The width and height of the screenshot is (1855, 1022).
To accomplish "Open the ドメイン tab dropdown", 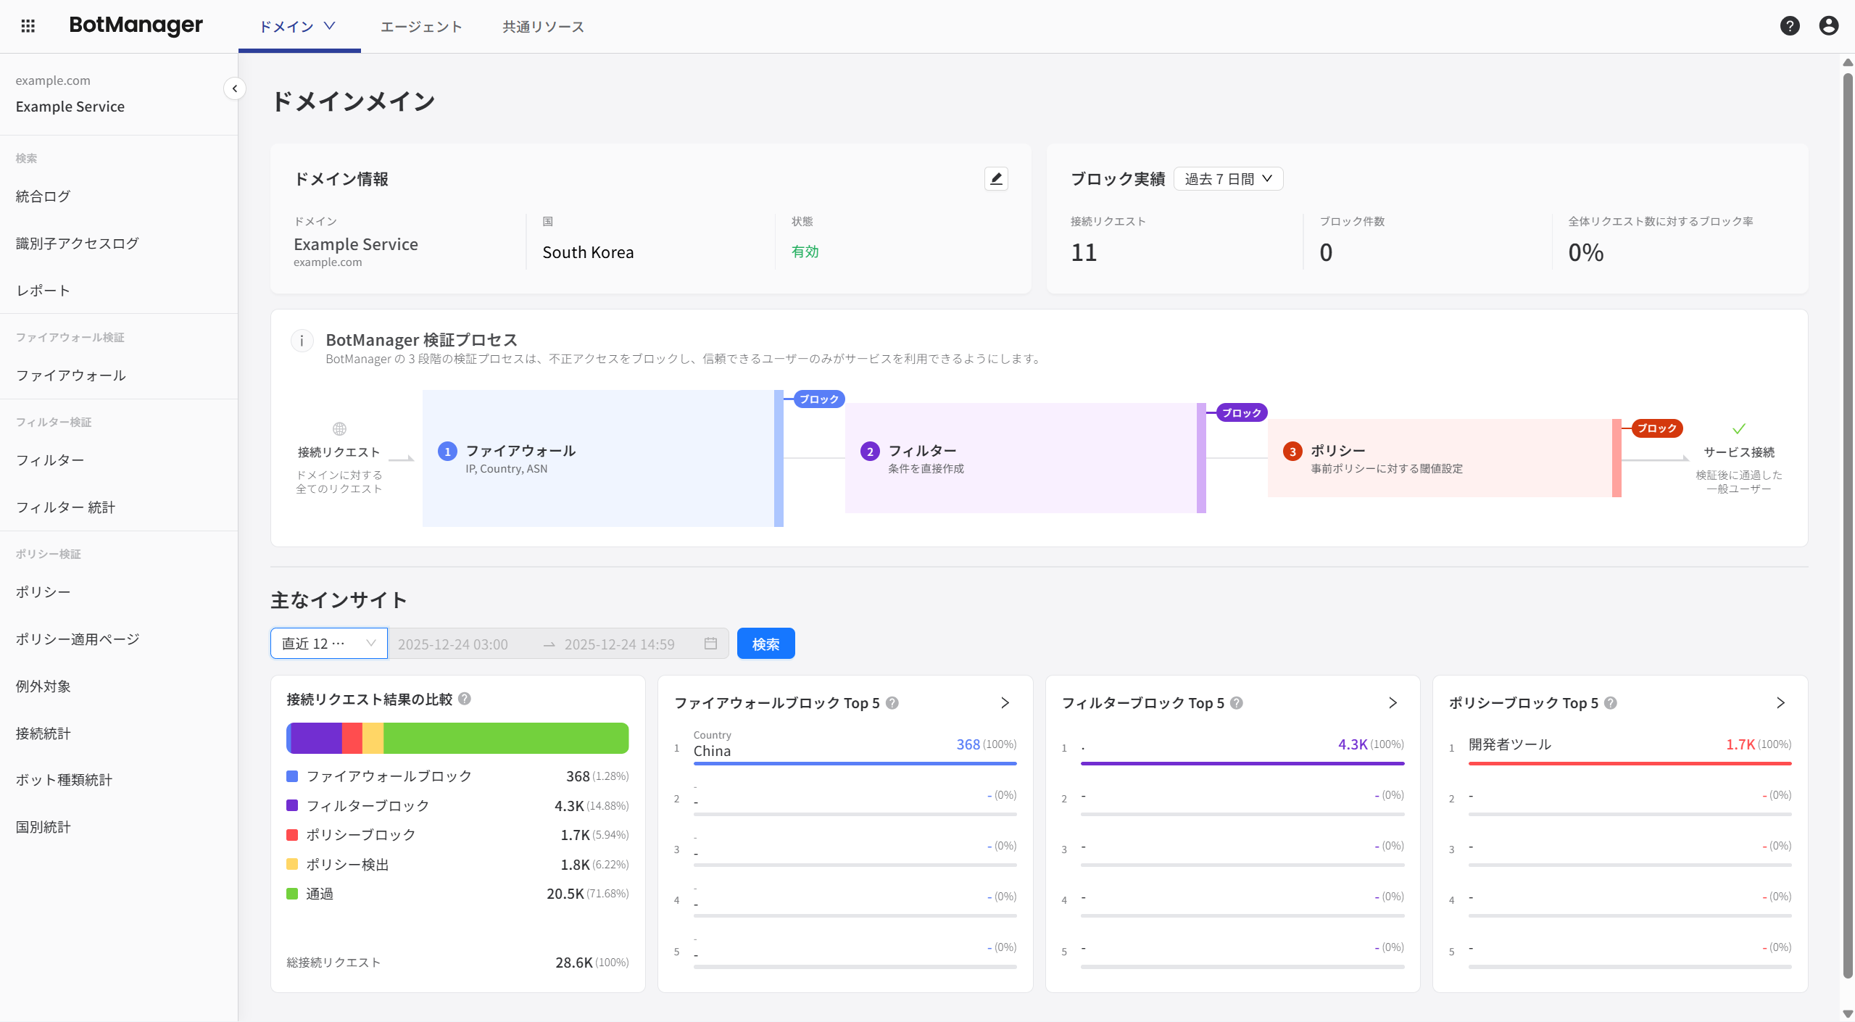I will 298,27.
